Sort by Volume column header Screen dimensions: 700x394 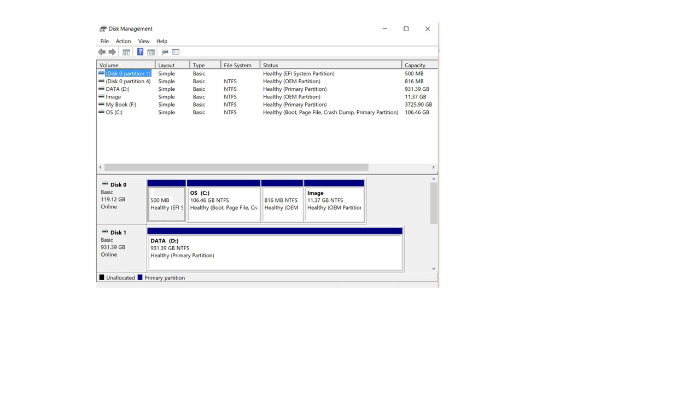pos(126,65)
